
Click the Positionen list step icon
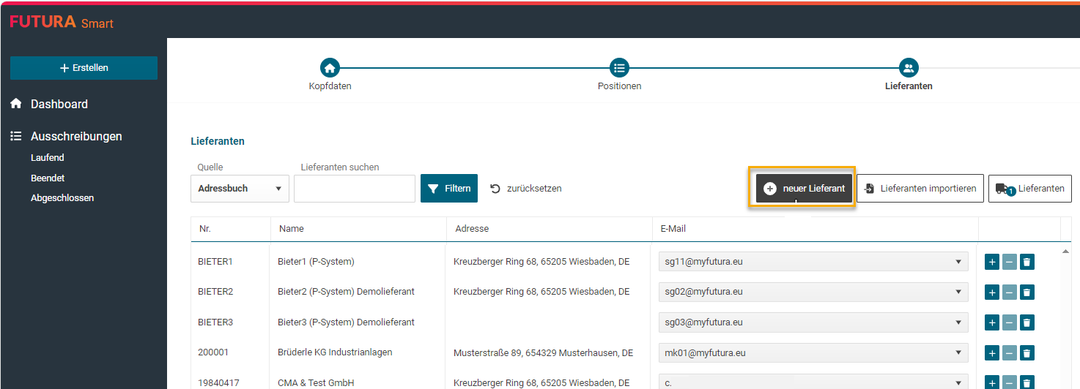(x=619, y=68)
